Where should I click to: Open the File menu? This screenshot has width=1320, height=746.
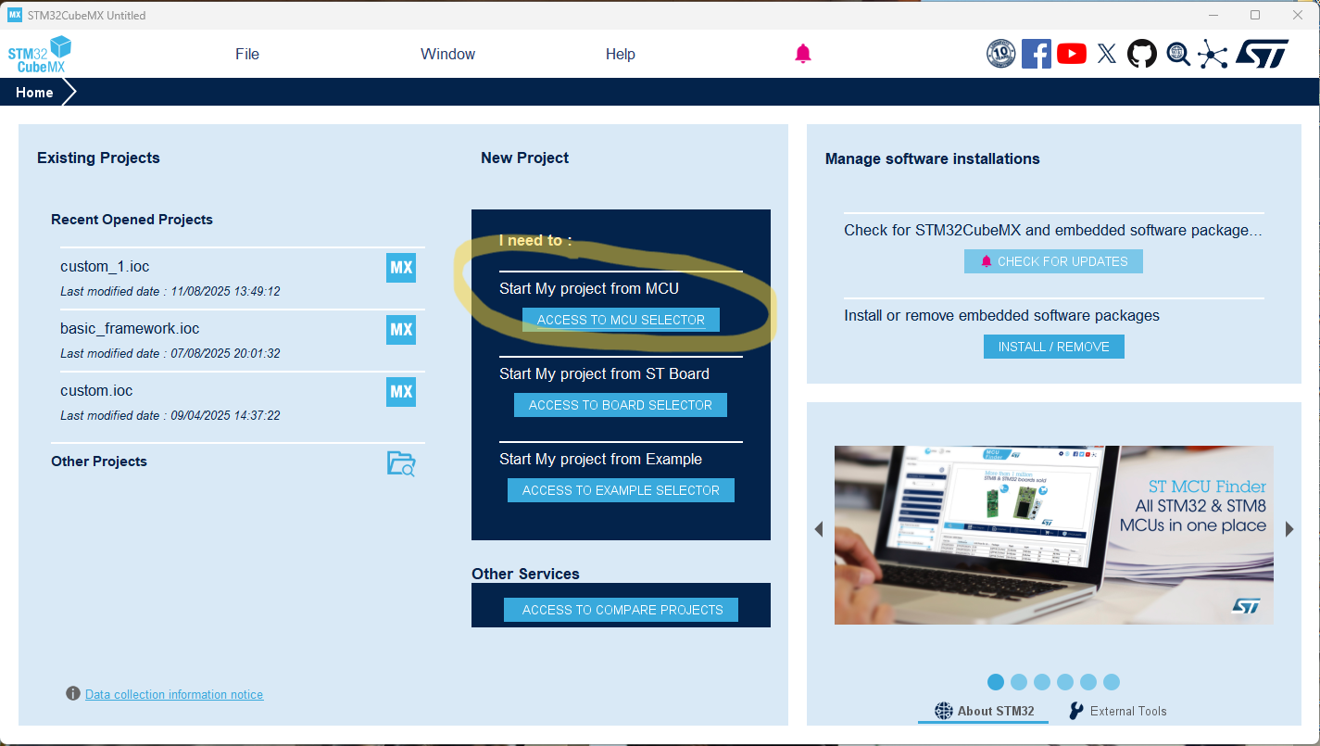247,54
